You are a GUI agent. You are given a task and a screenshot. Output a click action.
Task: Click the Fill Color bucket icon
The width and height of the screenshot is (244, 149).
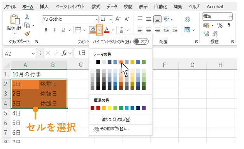[93, 30]
